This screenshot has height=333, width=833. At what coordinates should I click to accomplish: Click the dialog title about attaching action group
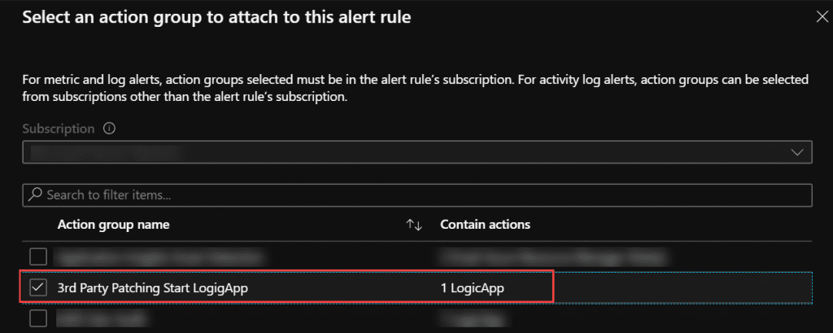(216, 17)
